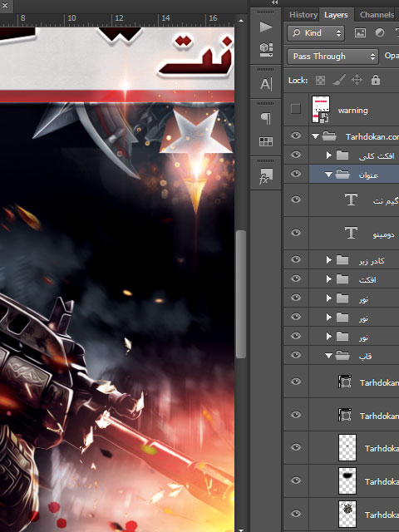Open the Paragraph panel icon
The image size is (399, 532).
266,118
